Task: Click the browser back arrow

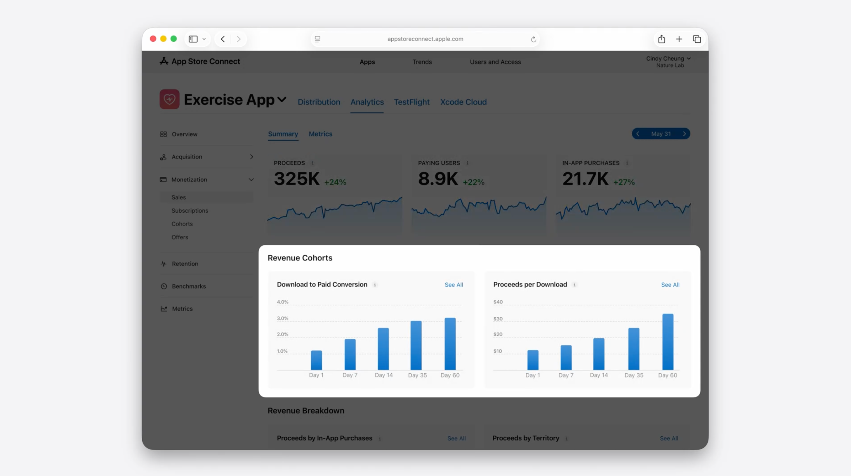Action: point(223,39)
